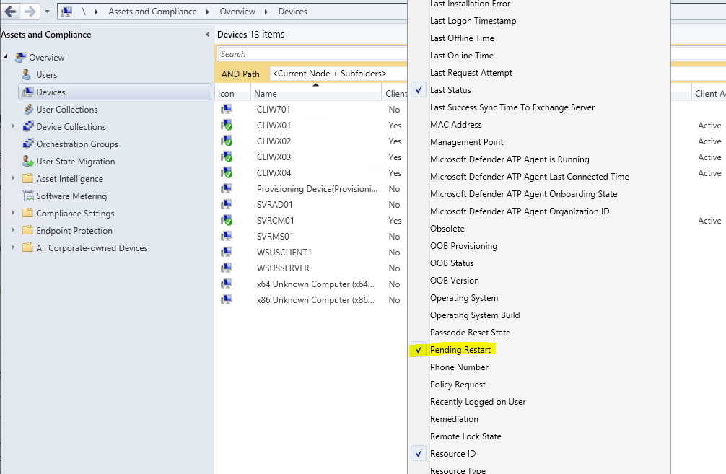Expand the Device Collections node

click(x=13, y=126)
